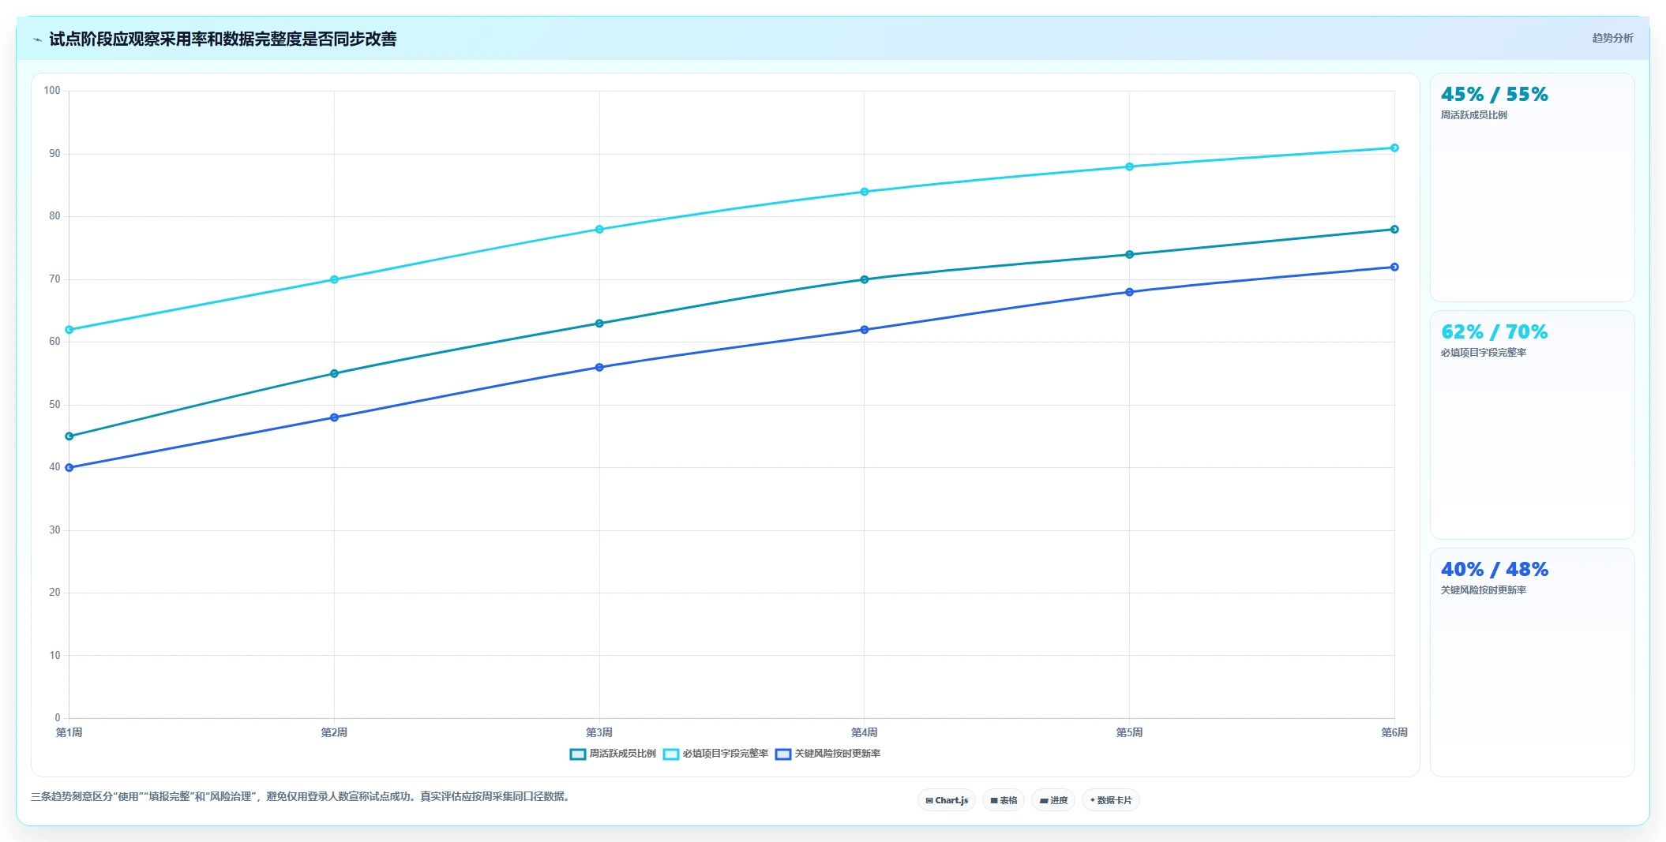
Task: Select the 第1周 point on the 周活跃成员比例 line
Action: click(69, 436)
